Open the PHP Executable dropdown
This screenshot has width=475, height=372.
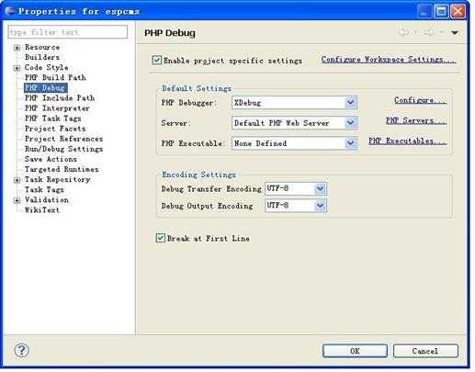pyautogui.click(x=350, y=143)
